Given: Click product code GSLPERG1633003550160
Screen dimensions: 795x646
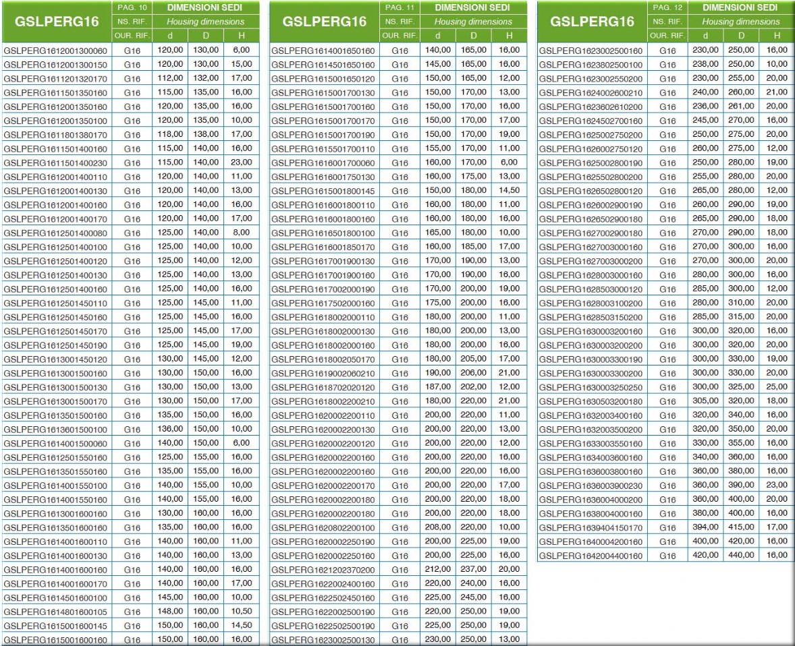Looking at the screenshot, I should click(x=591, y=443).
